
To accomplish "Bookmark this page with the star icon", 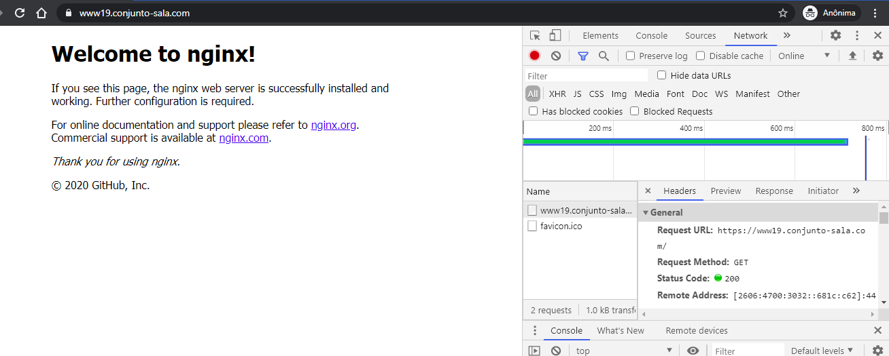I will [783, 13].
